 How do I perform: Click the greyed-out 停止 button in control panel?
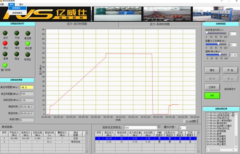click(x=230, y=79)
